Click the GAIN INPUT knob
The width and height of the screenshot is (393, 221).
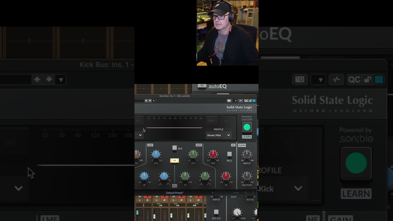247,154
